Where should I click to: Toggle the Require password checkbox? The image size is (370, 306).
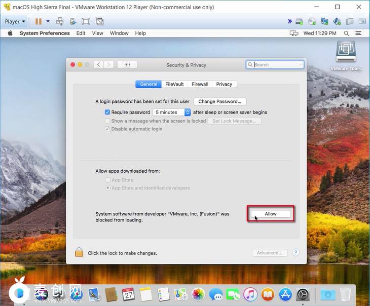tap(107, 112)
